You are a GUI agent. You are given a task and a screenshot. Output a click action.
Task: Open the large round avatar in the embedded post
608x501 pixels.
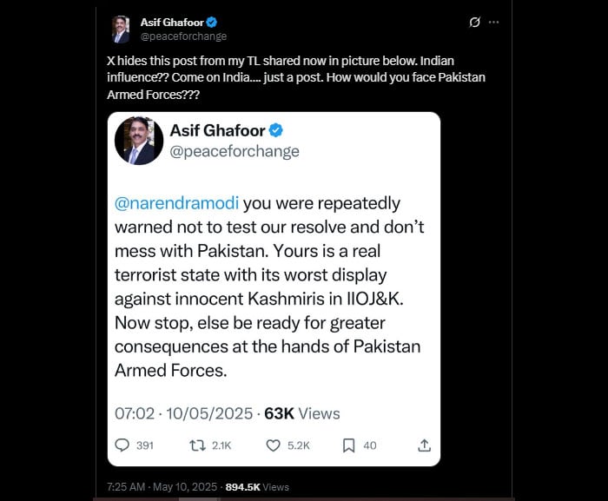coord(139,141)
